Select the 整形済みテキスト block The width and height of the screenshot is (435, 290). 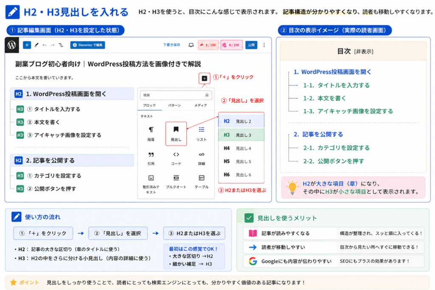click(x=151, y=184)
